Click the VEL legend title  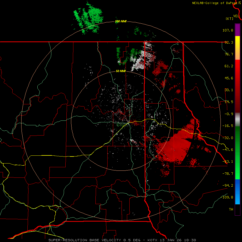pos(236,16)
